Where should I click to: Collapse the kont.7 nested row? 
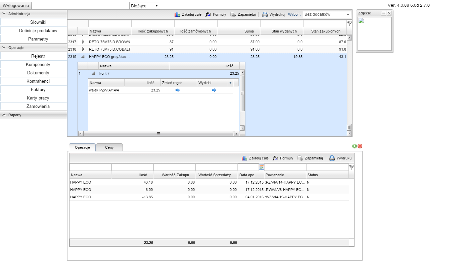[93, 73]
